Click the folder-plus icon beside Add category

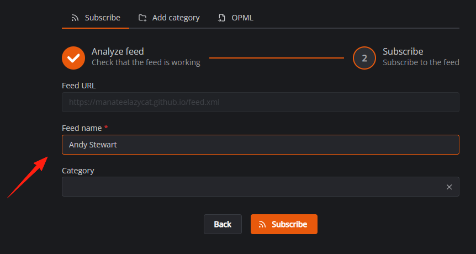click(142, 18)
